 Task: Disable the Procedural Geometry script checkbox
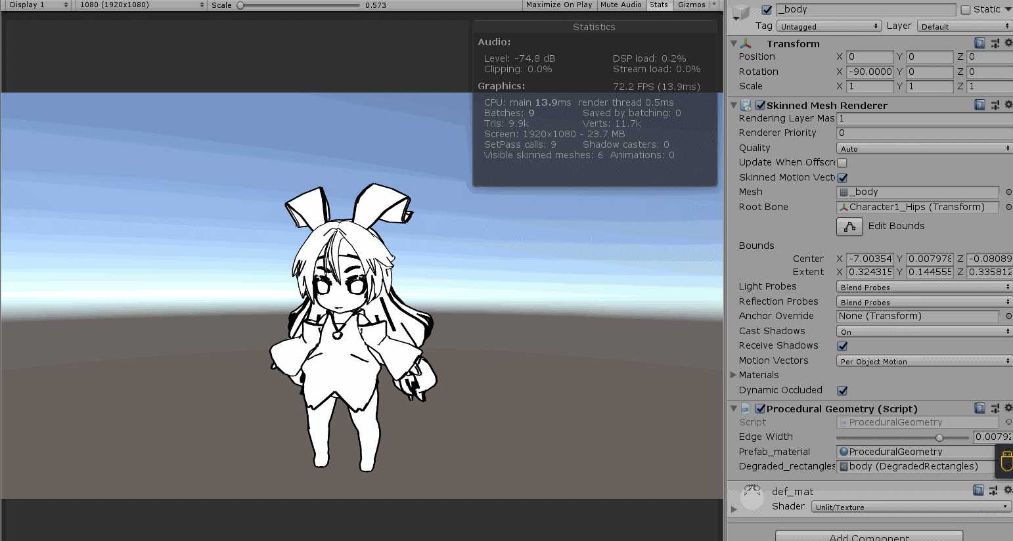point(760,408)
